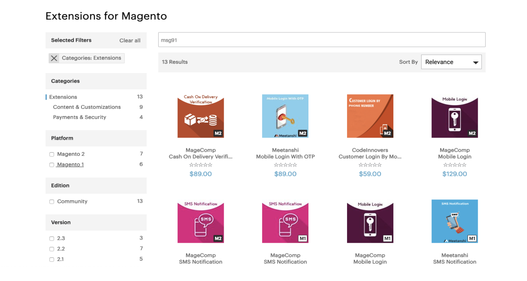This screenshot has height=281, width=527.
Task: Open the CodeInnovers Customer Login By Phone image
Action: pos(370,116)
